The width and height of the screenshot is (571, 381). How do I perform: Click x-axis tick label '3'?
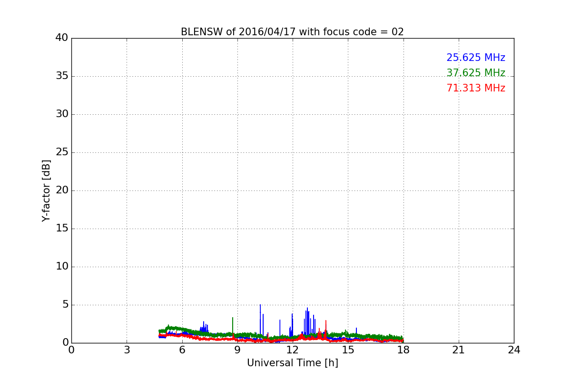tap(127, 350)
